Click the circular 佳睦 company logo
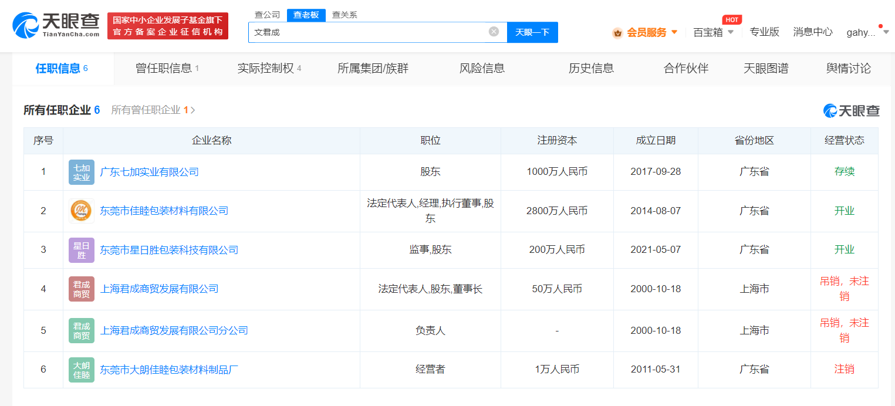Screen dimensions: 895x406 pyautogui.click(x=81, y=210)
